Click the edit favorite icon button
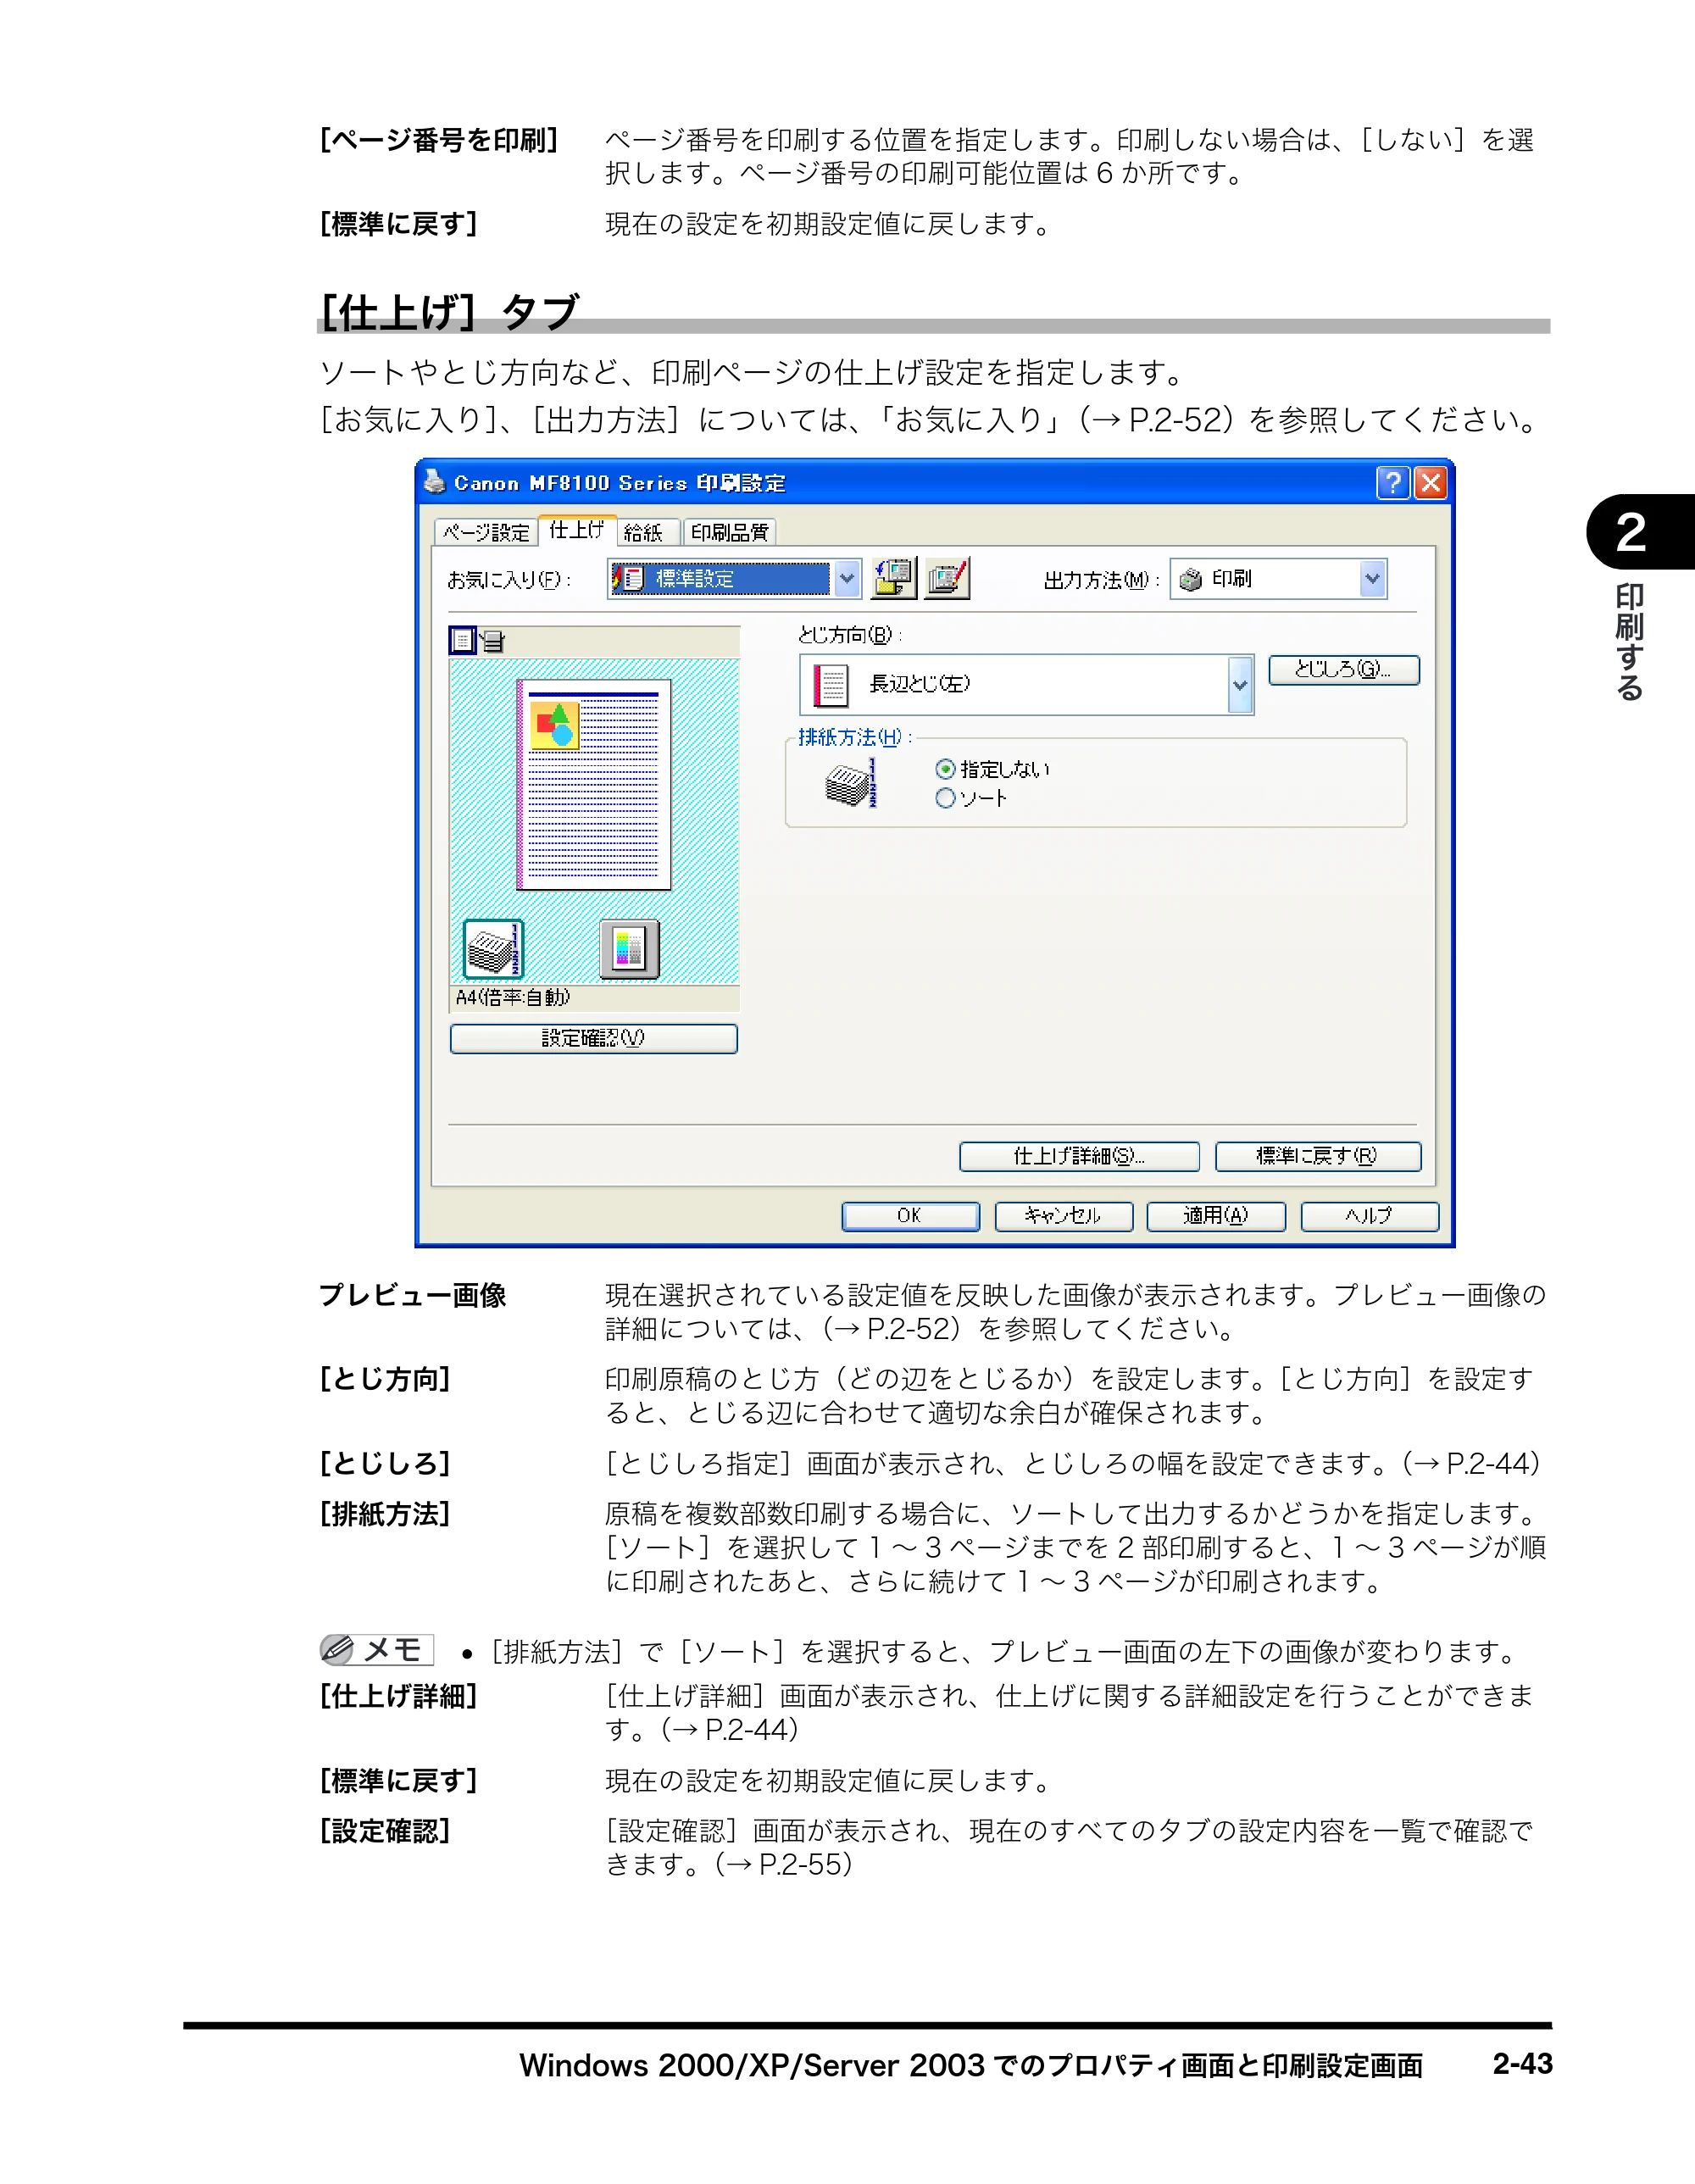 pos(947,578)
